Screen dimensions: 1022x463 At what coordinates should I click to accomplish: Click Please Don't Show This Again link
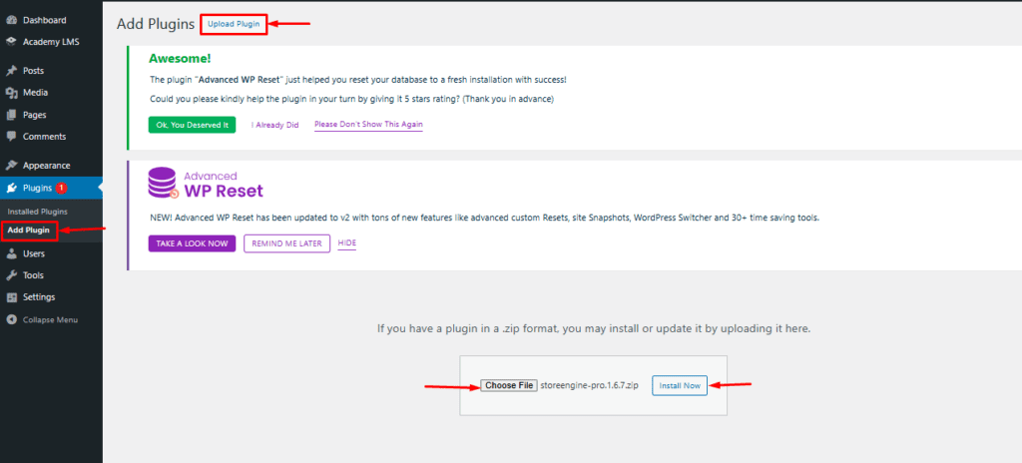(368, 125)
